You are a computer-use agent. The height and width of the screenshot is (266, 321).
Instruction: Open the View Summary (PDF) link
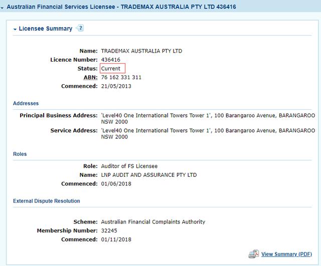286,254
